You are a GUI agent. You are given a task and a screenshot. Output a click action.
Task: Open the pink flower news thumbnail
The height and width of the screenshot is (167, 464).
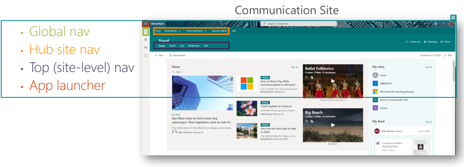pyautogui.click(x=247, y=108)
